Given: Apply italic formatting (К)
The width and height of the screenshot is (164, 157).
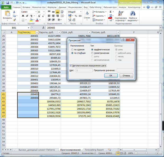Looking at the screenshot, I should [27, 16].
